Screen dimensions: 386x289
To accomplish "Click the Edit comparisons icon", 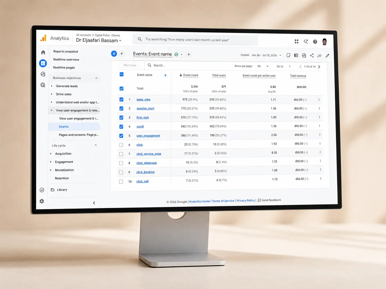I will coord(296,55).
